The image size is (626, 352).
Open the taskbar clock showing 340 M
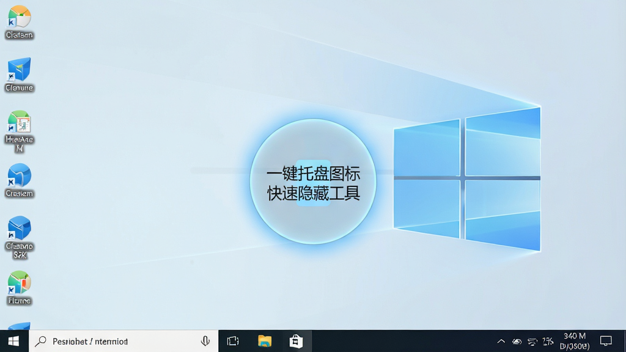tap(575, 341)
